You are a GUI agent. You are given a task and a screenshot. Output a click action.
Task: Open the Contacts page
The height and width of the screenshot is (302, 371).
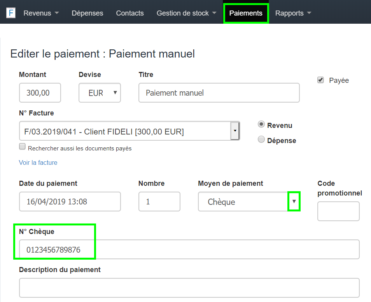(129, 13)
